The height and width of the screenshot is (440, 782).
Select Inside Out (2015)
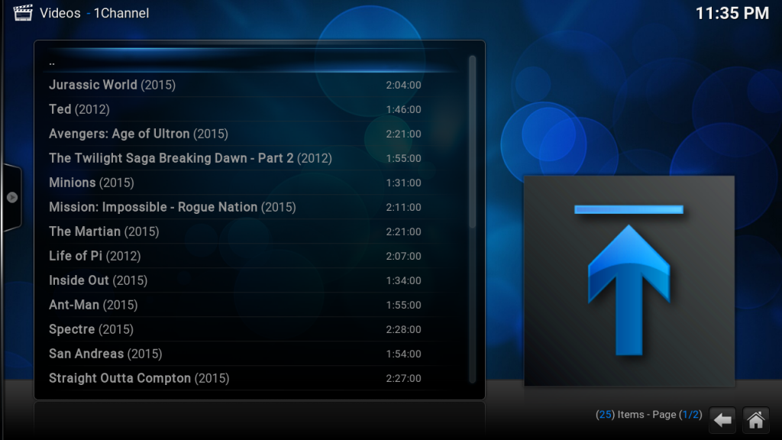click(98, 280)
